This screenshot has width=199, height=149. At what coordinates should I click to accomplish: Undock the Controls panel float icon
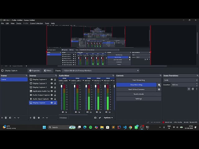(x=160, y=75)
